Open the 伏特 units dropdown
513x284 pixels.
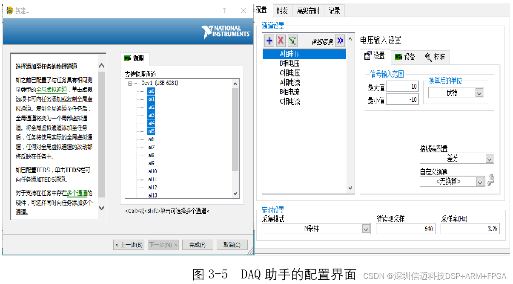coord(479,93)
